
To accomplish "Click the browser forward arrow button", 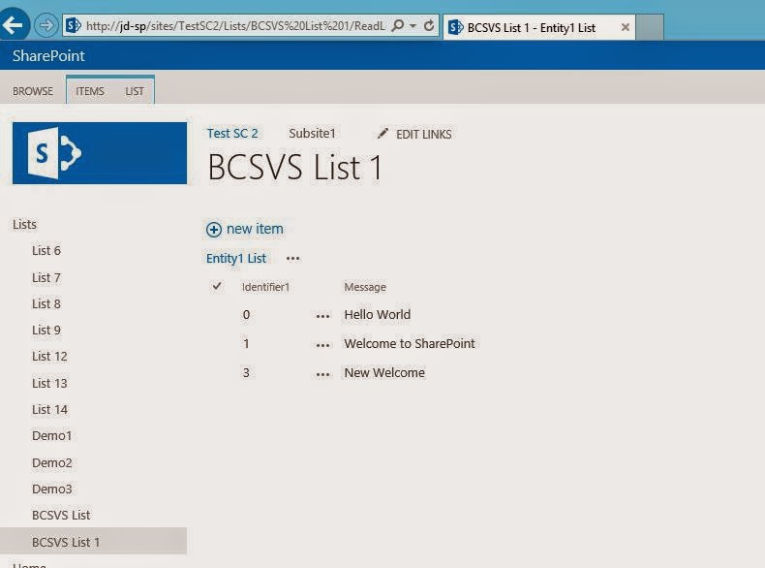I will (46, 25).
